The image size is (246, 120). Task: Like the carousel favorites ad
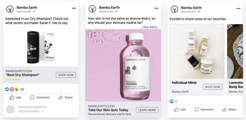pyautogui.click(x=180, y=109)
